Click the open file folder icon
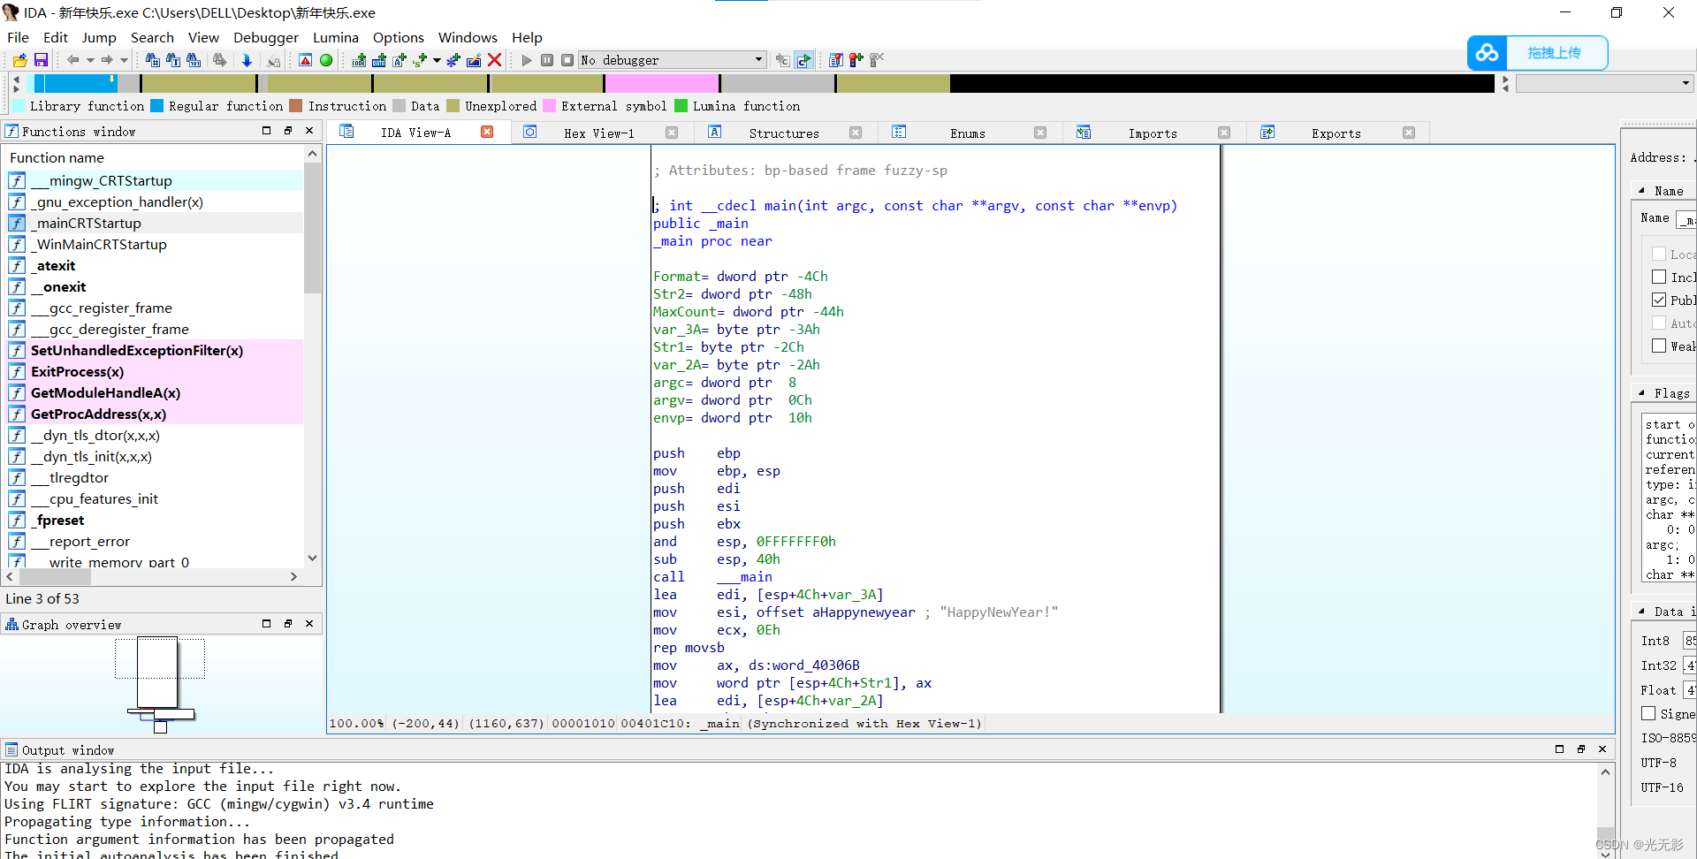Viewport: 1697px width, 859px height. [19, 60]
